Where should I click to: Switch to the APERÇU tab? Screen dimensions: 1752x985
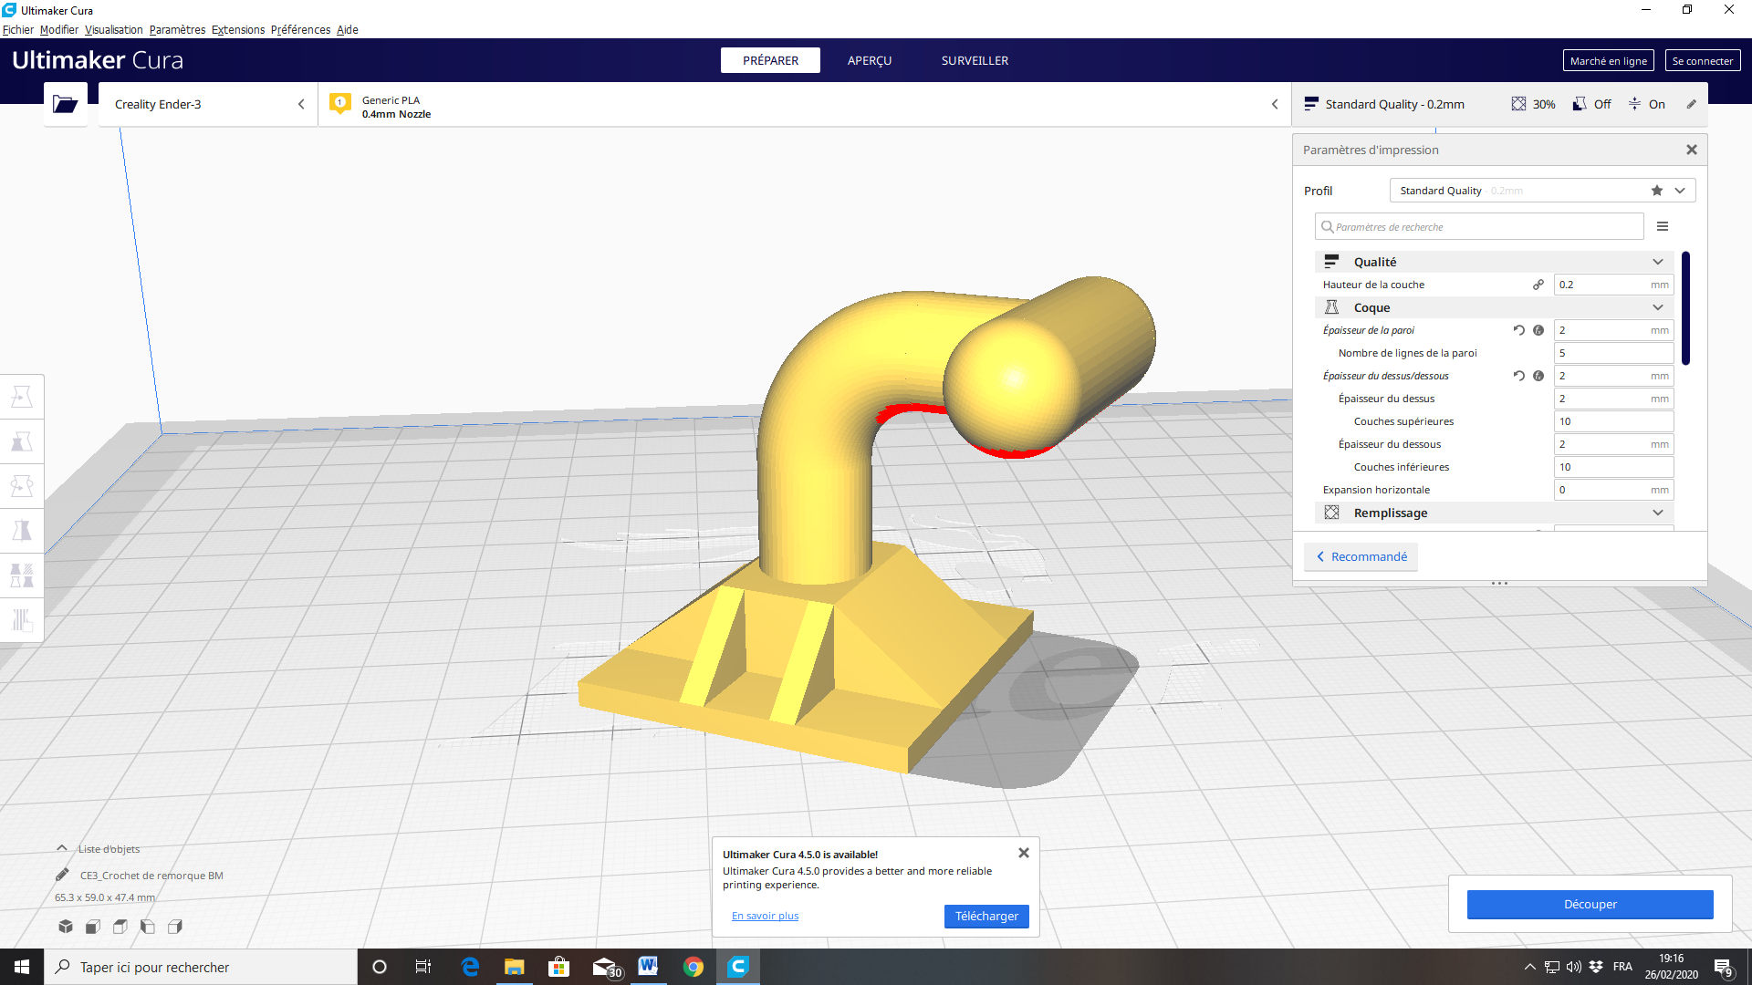pyautogui.click(x=870, y=60)
